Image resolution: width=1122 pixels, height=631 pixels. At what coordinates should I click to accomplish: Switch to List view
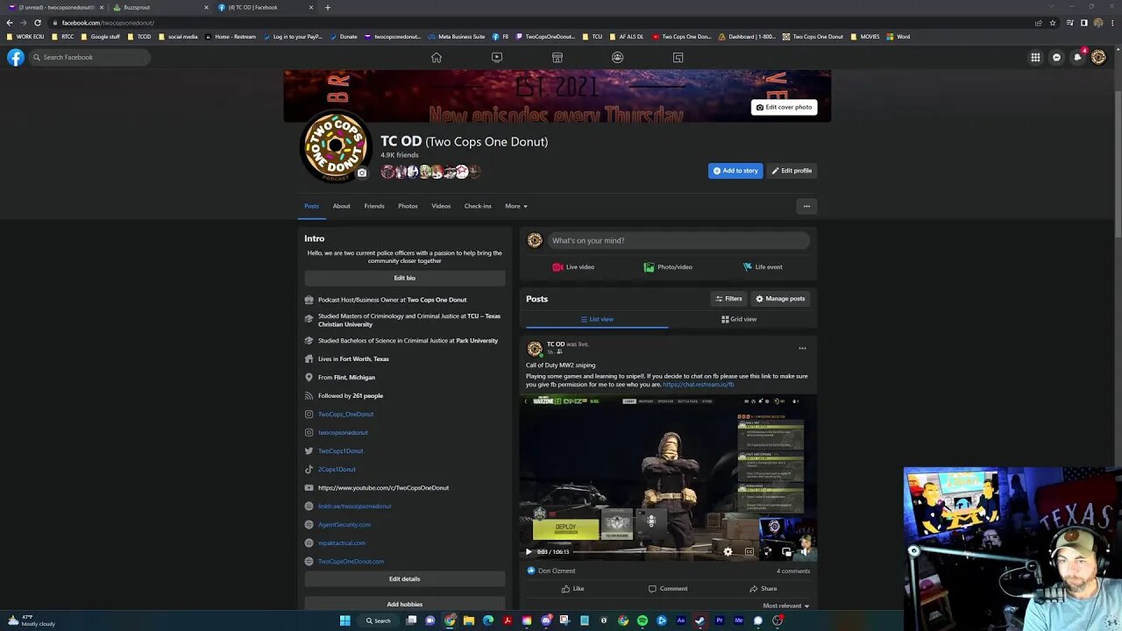[597, 319]
